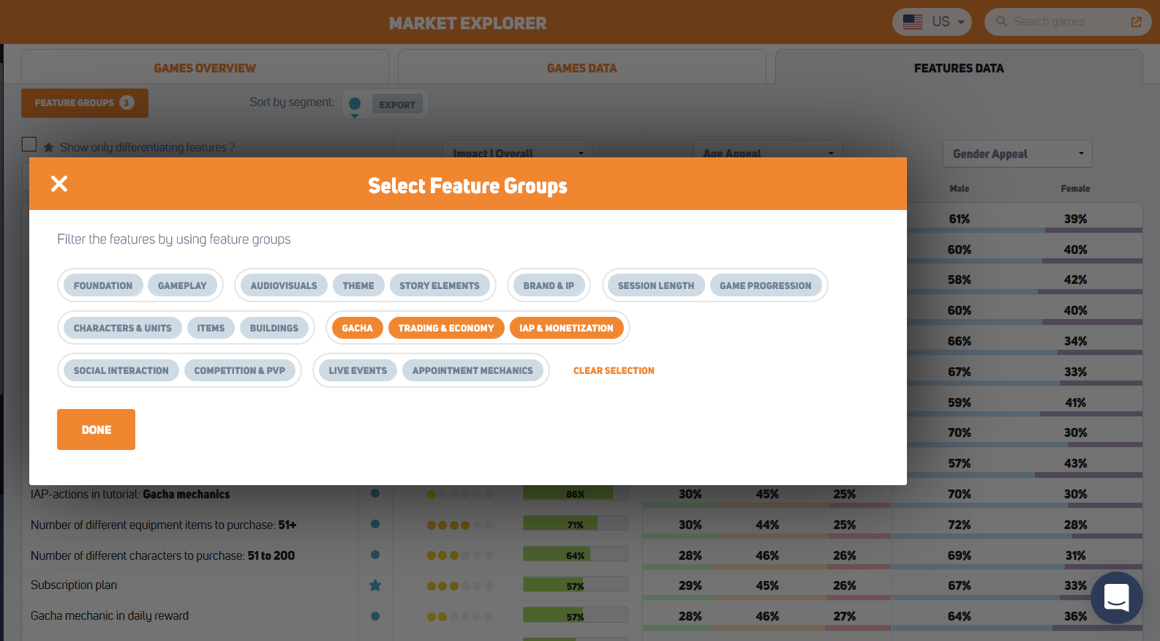This screenshot has height=641, width=1160.
Task: Toggle the Story Elements feature group
Action: 440,285
